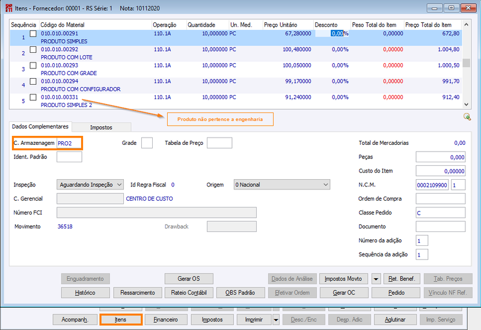Click the application logo icon in title bar
The image size is (481, 330).
9,8
